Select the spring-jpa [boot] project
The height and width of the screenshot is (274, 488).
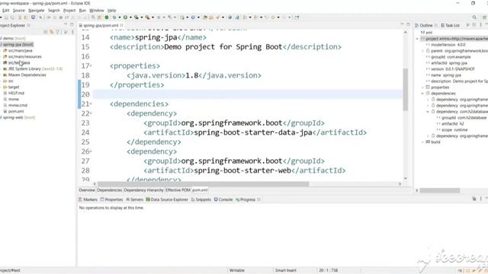pos(18,44)
